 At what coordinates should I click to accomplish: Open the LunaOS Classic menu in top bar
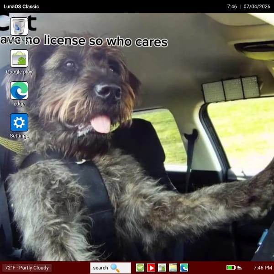21,6
